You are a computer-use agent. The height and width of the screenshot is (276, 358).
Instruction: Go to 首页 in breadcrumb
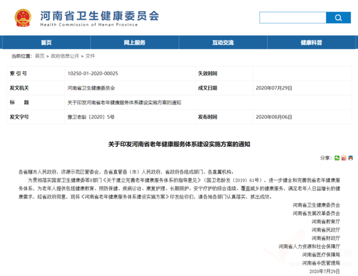point(40,56)
